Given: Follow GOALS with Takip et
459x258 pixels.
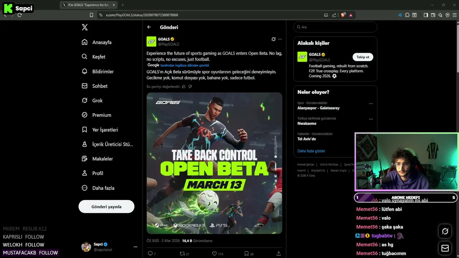Looking at the screenshot, I should click(x=363, y=57).
